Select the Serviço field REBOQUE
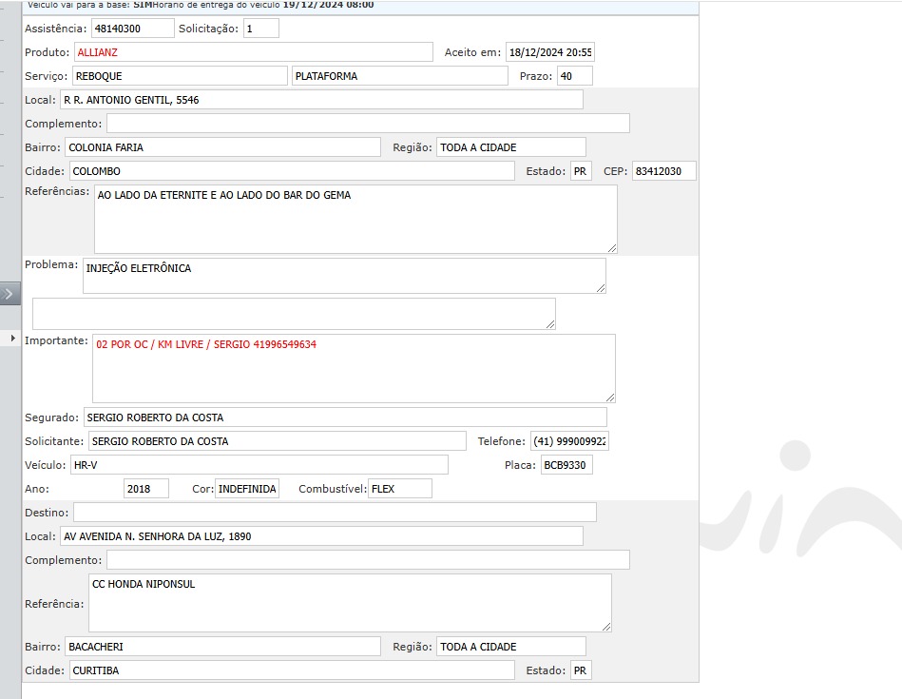The width and height of the screenshot is (902, 699). click(x=180, y=75)
